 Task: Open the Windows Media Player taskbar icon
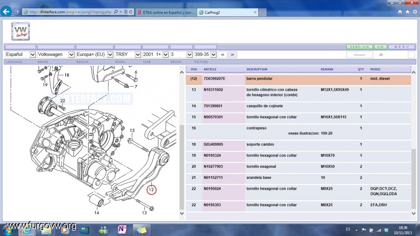(65, 230)
